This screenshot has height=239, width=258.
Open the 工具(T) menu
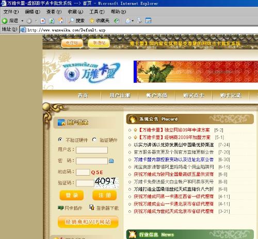[x=97, y=12]
